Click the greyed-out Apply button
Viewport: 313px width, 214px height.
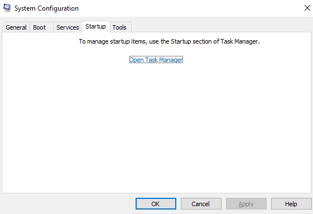tap(246, 204)
